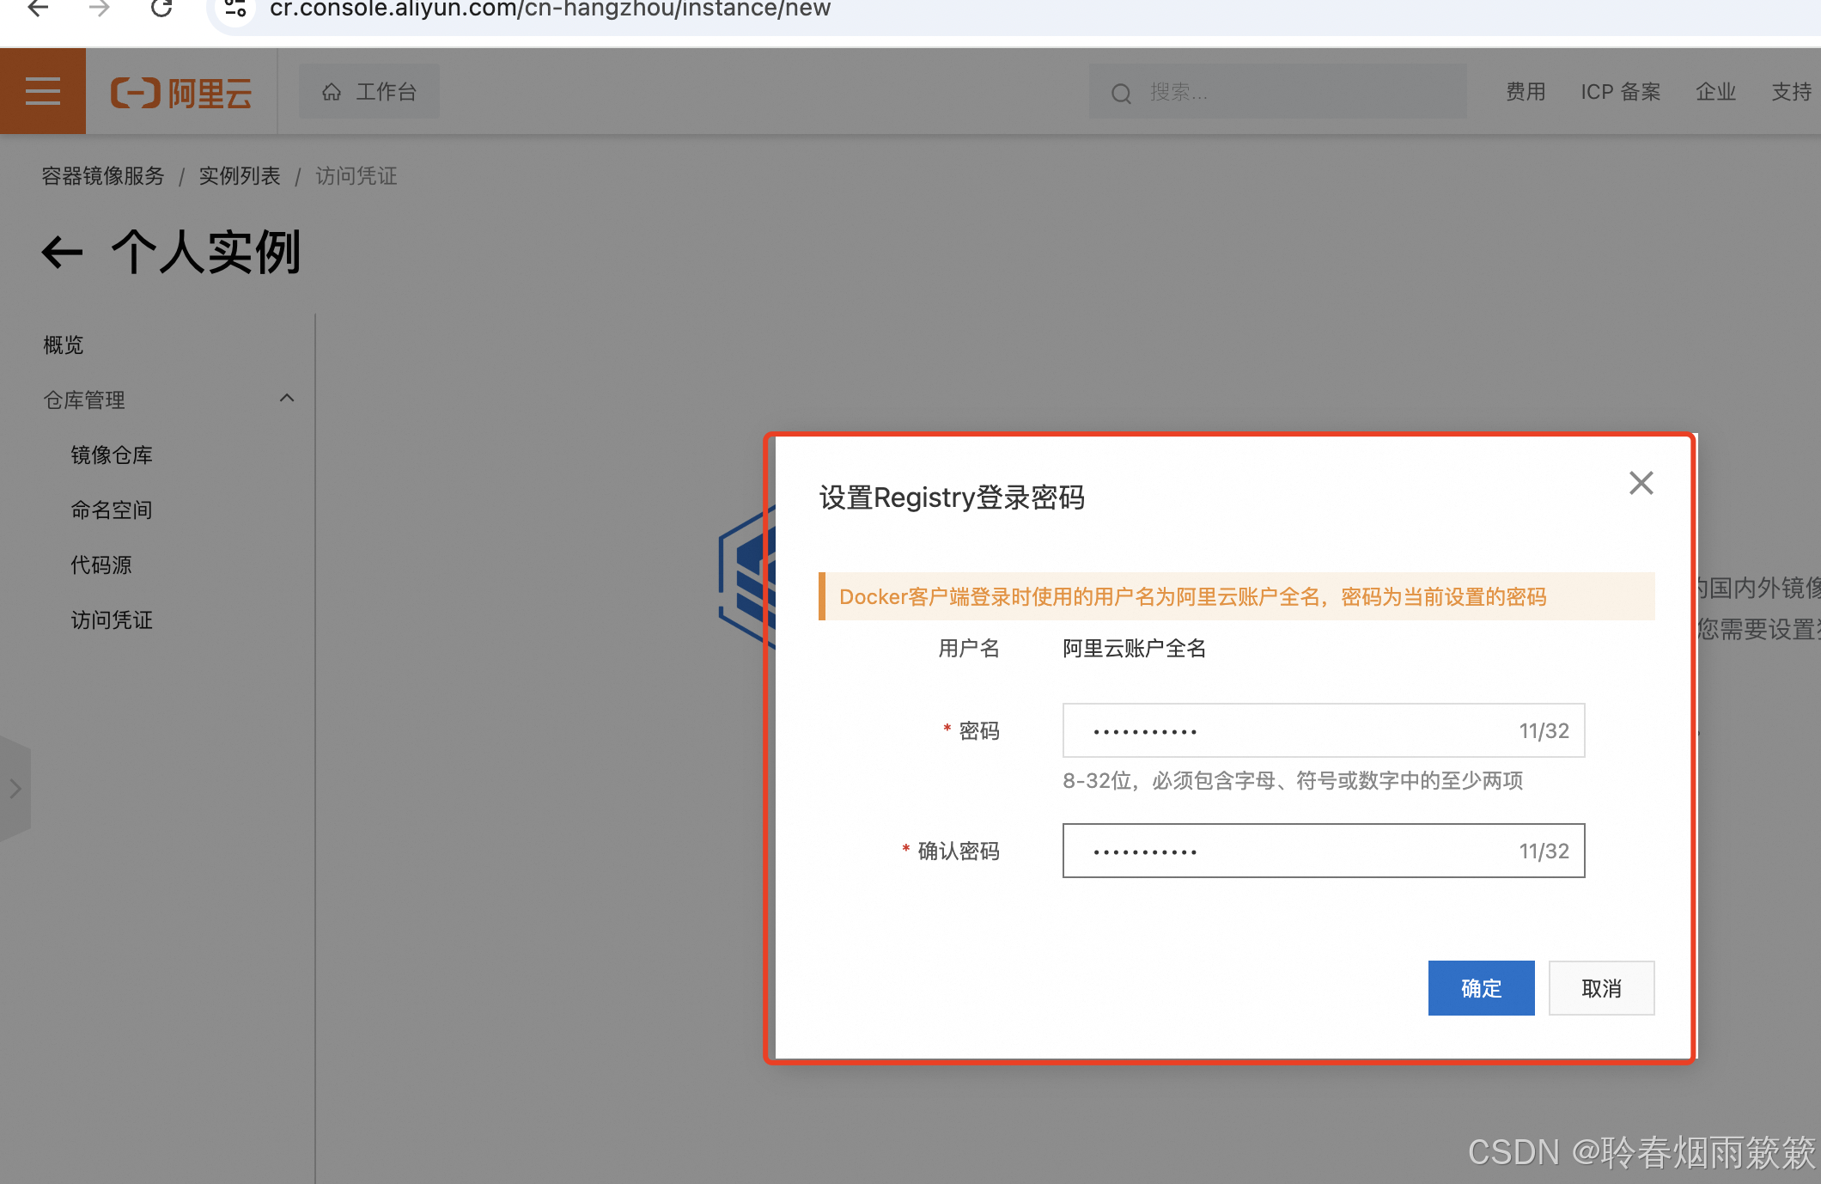Image resolution: width=1821 pixels, height=1184 pixels.
Task: Click the search magnifier icon
Action: [1121, 93]
